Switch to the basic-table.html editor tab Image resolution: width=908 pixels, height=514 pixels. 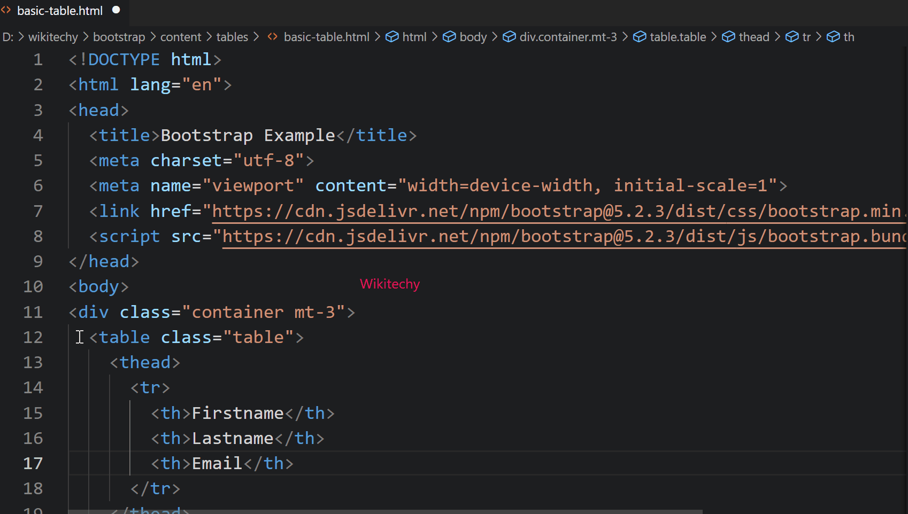pyautogui.click(x=60, y=11)
